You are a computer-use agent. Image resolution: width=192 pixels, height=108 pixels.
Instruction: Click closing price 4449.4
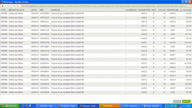tap(173, 63)
